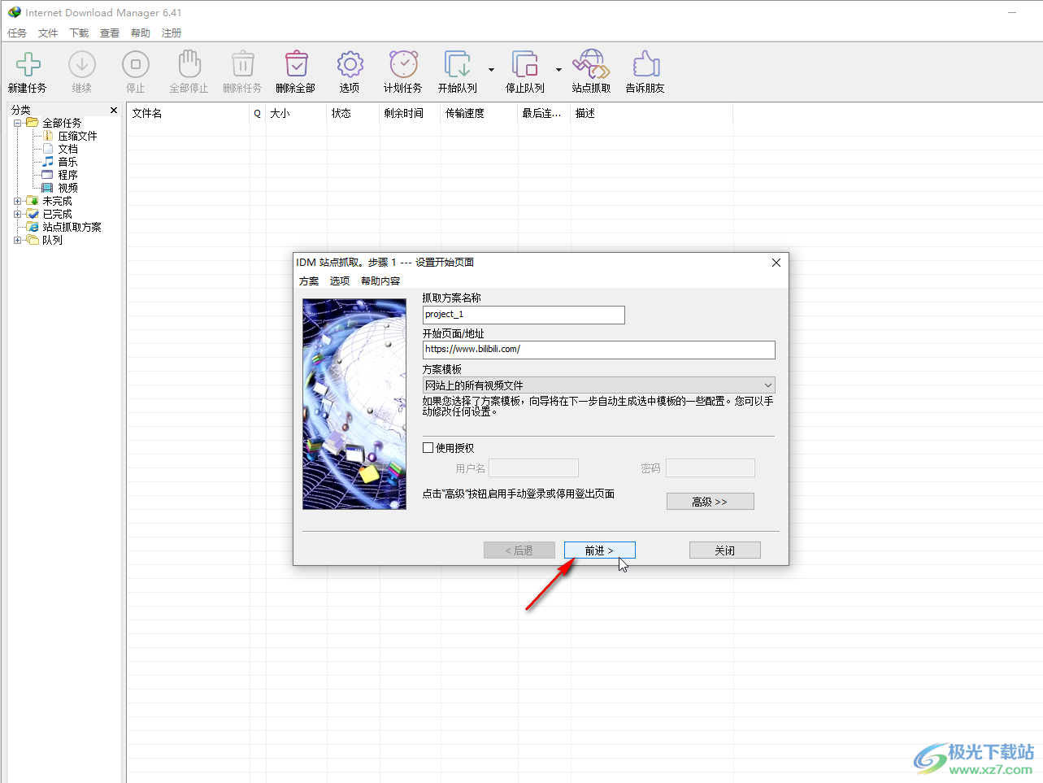Open the 查看 menu

pos(110,33)
